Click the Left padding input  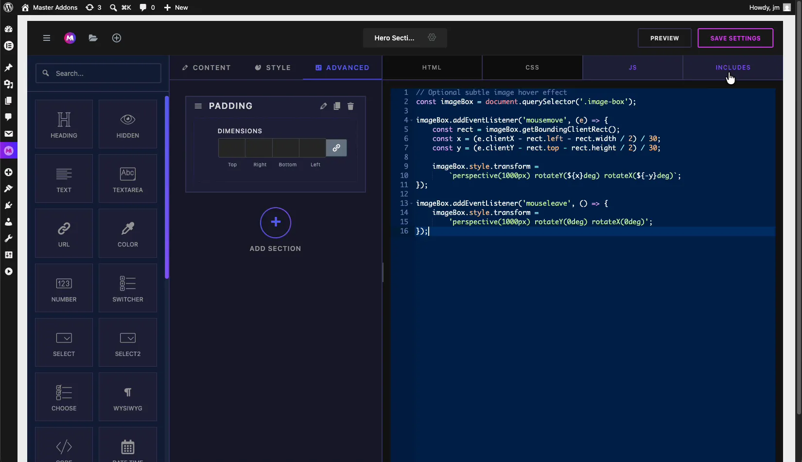click(x=313, y=148)
